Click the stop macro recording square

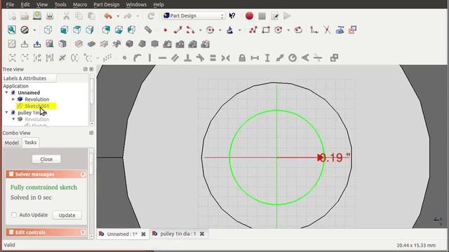262,16
